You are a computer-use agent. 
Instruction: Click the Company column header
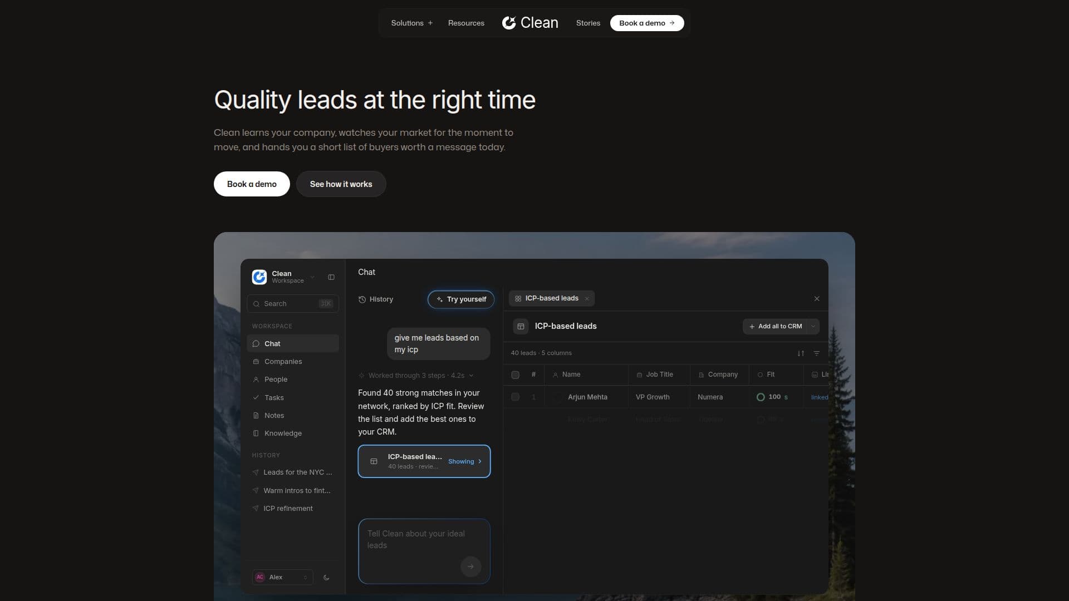tap(719, 375)
